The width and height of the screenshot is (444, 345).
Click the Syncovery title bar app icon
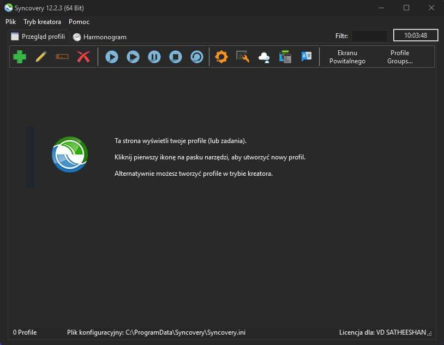click(9, 8)
